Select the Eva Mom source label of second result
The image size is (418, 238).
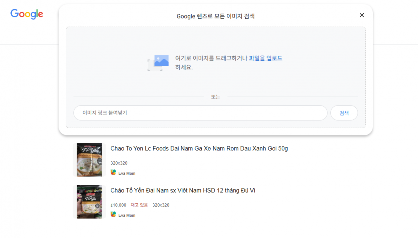(x=127, y=215)
